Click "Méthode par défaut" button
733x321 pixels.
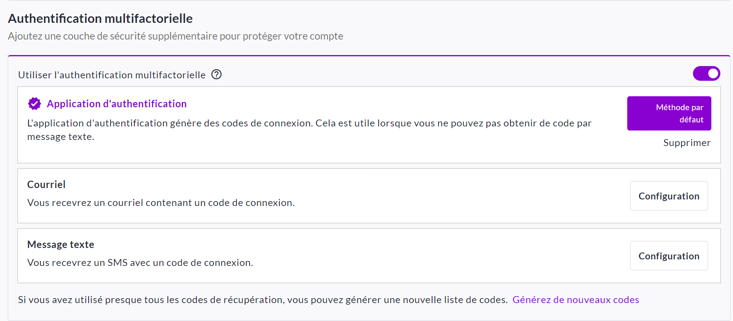coord(669,113)
